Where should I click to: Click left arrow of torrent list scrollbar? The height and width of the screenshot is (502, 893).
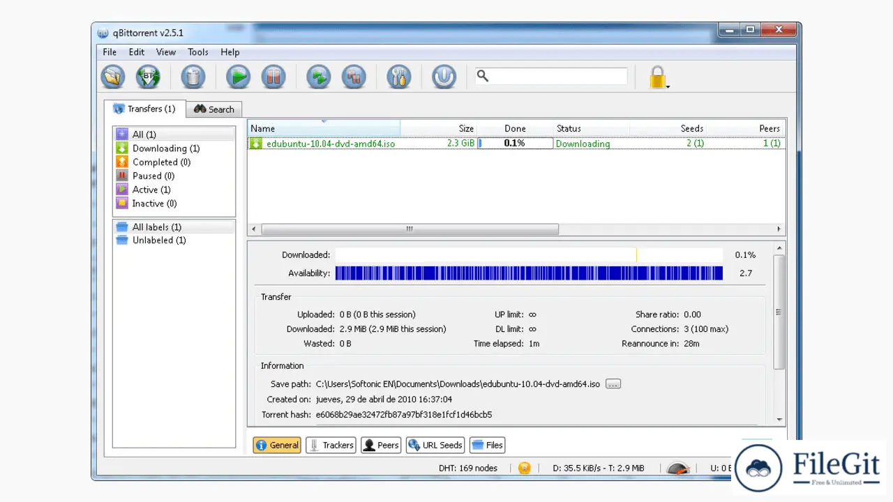[253, 229]
